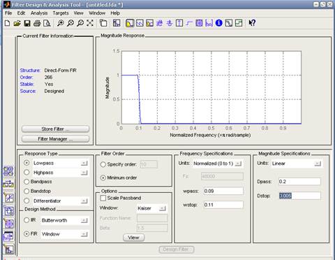Select the Differentiator response type
335x260 pixels.
coord(27,201)
